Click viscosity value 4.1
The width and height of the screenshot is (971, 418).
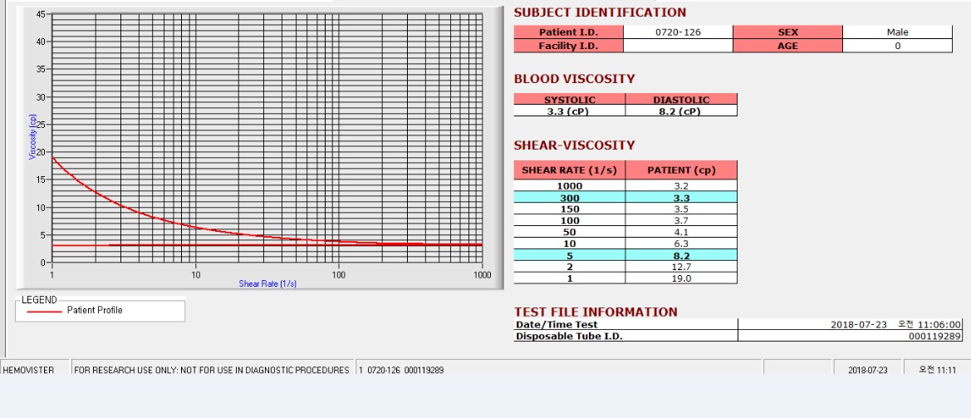(x=681, y=232)
